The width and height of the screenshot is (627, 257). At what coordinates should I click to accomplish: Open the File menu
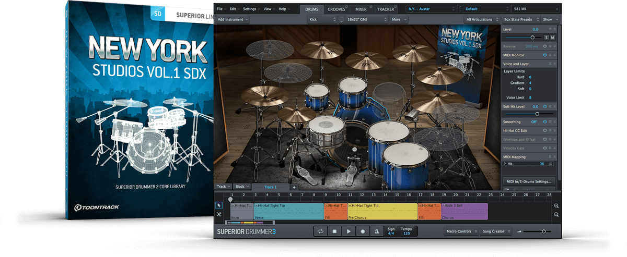[220, 9]
